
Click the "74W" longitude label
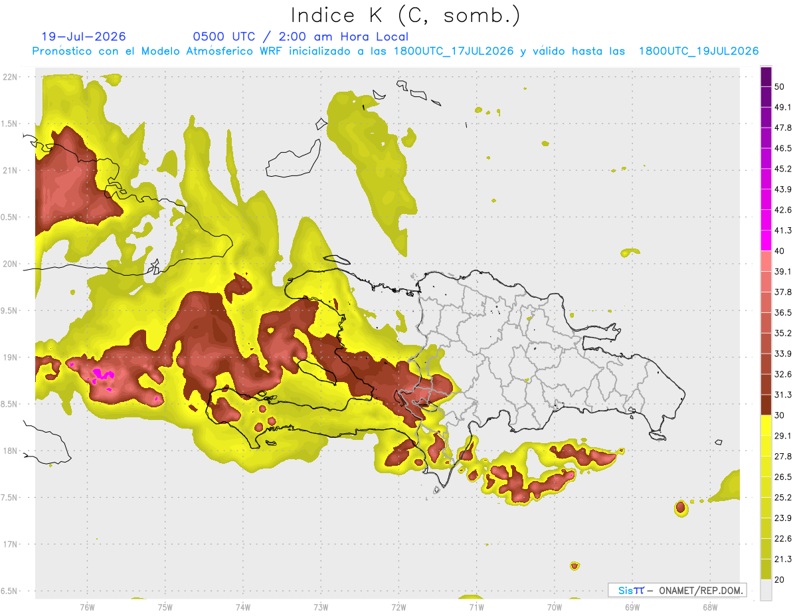point(243,607)
